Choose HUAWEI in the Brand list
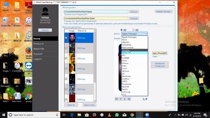 pyautogui.click(x=135, y=58)
